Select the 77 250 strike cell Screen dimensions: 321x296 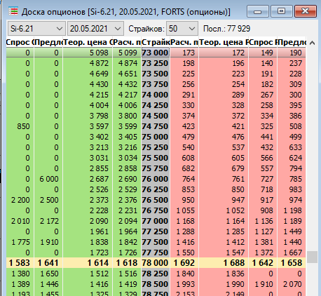point(156,231)
